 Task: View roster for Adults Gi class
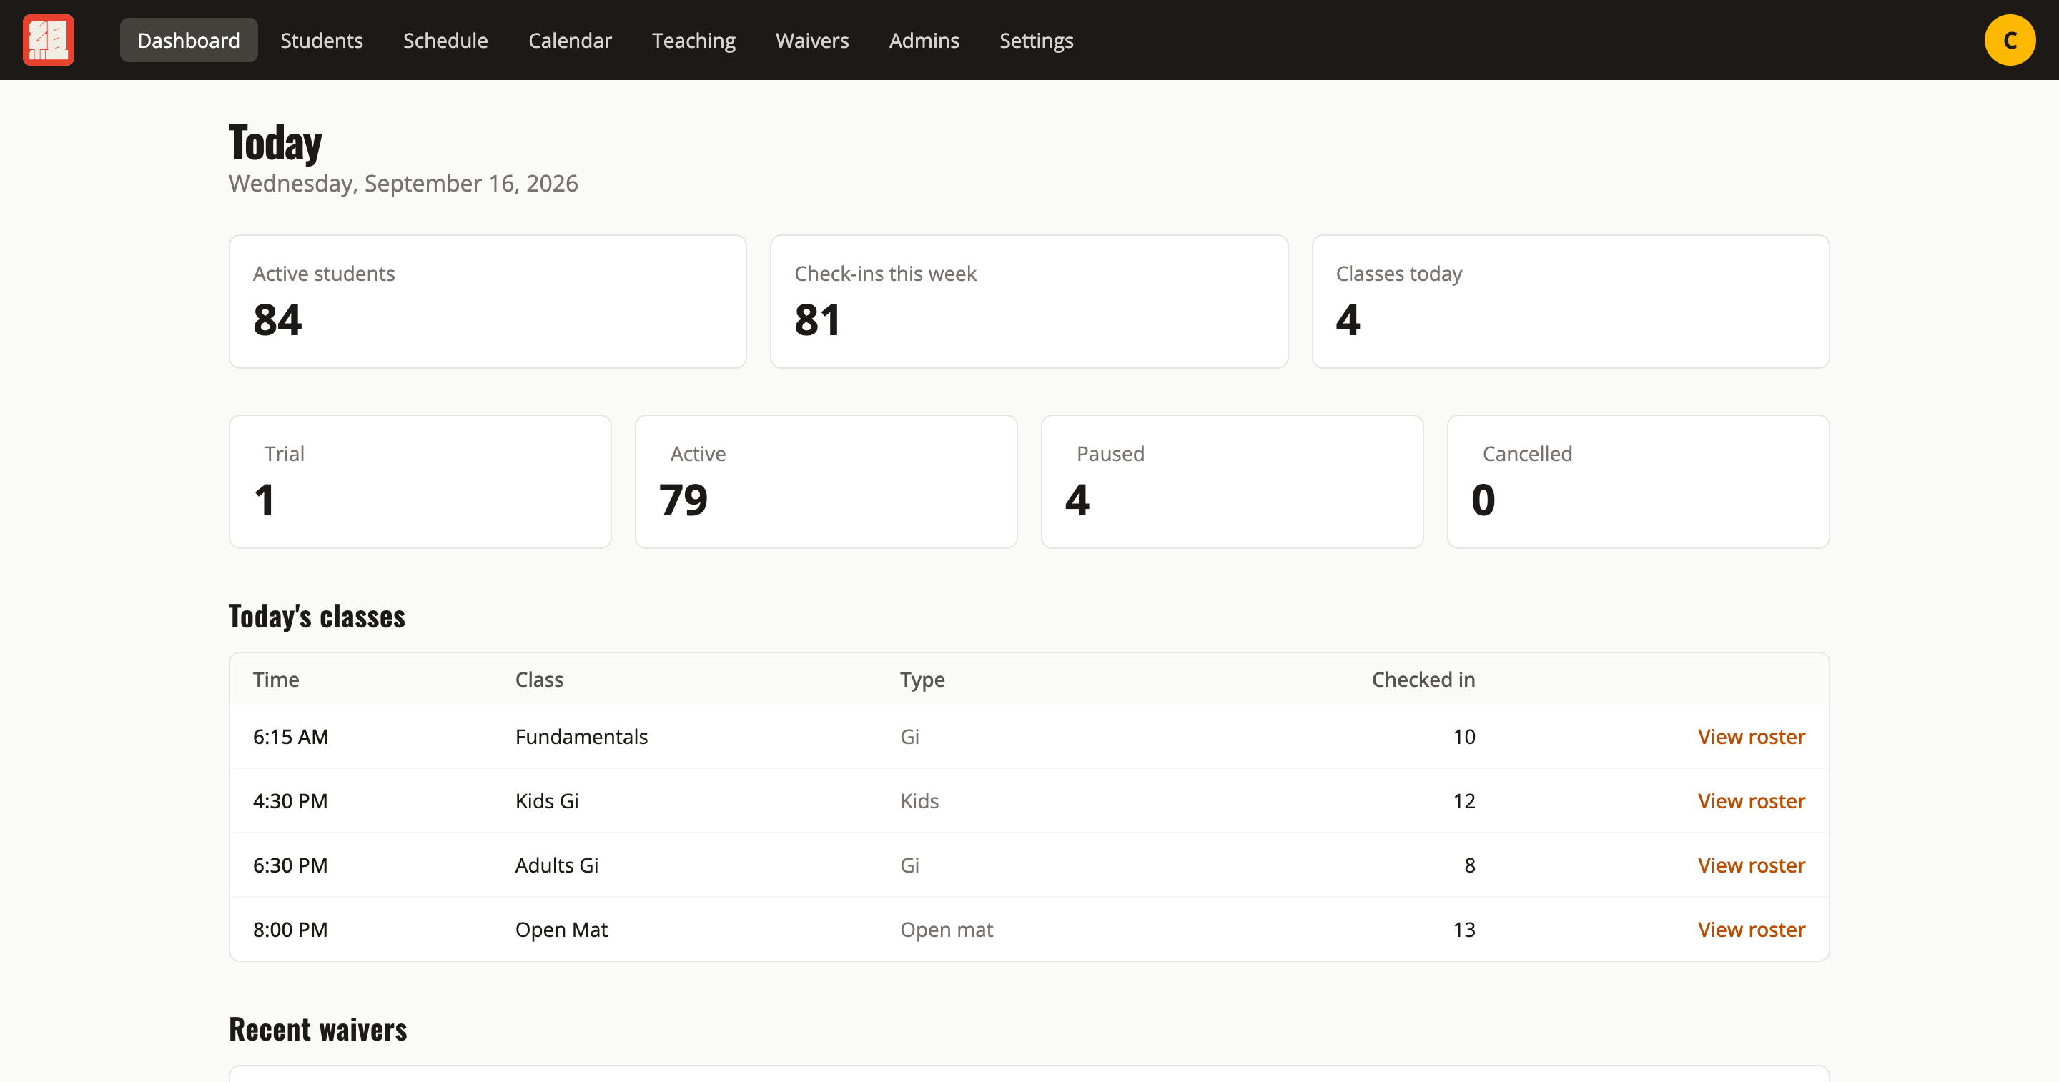pyautogui.click(x=1752, y=865)
